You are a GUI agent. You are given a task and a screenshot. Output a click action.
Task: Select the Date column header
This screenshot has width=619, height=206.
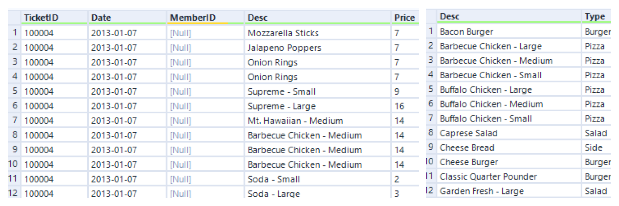[x=128, y=18]
